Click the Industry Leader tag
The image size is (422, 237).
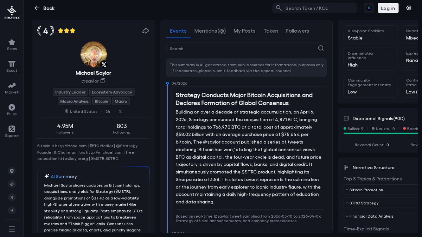click(x=70, y=92)
